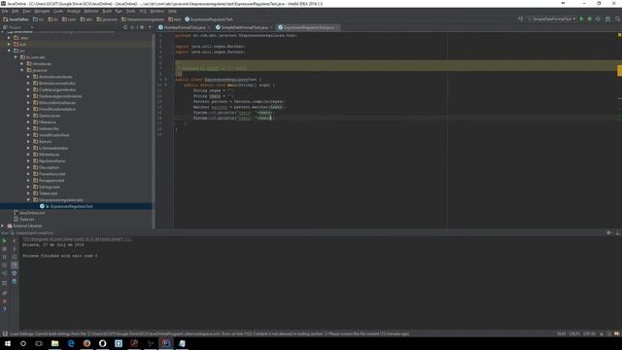Viewport: 622px width, 350px height.
Task: Expand the out folder
Action: click(9, 44)
